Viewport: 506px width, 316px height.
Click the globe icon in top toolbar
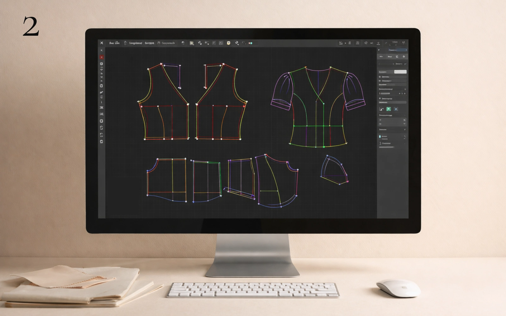click(x=183, y=43)
